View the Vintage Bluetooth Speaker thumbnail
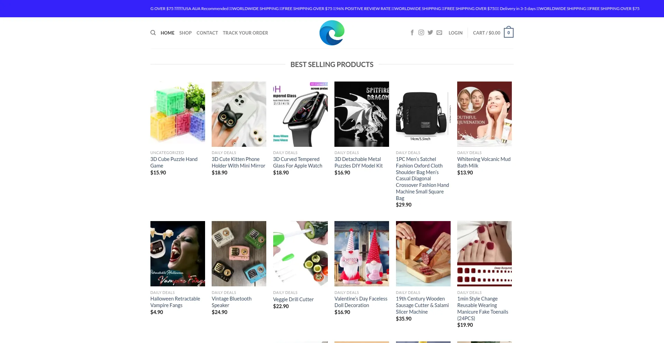Image resolution: width=664 pixels, height=343 pixels. coord(239,254)
